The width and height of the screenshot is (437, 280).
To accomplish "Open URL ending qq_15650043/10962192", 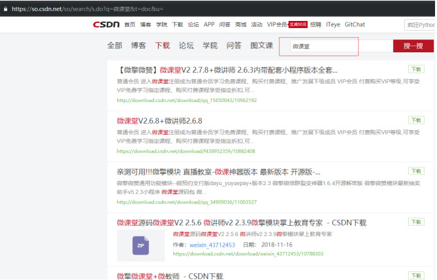I will click(x=187, y=100).
